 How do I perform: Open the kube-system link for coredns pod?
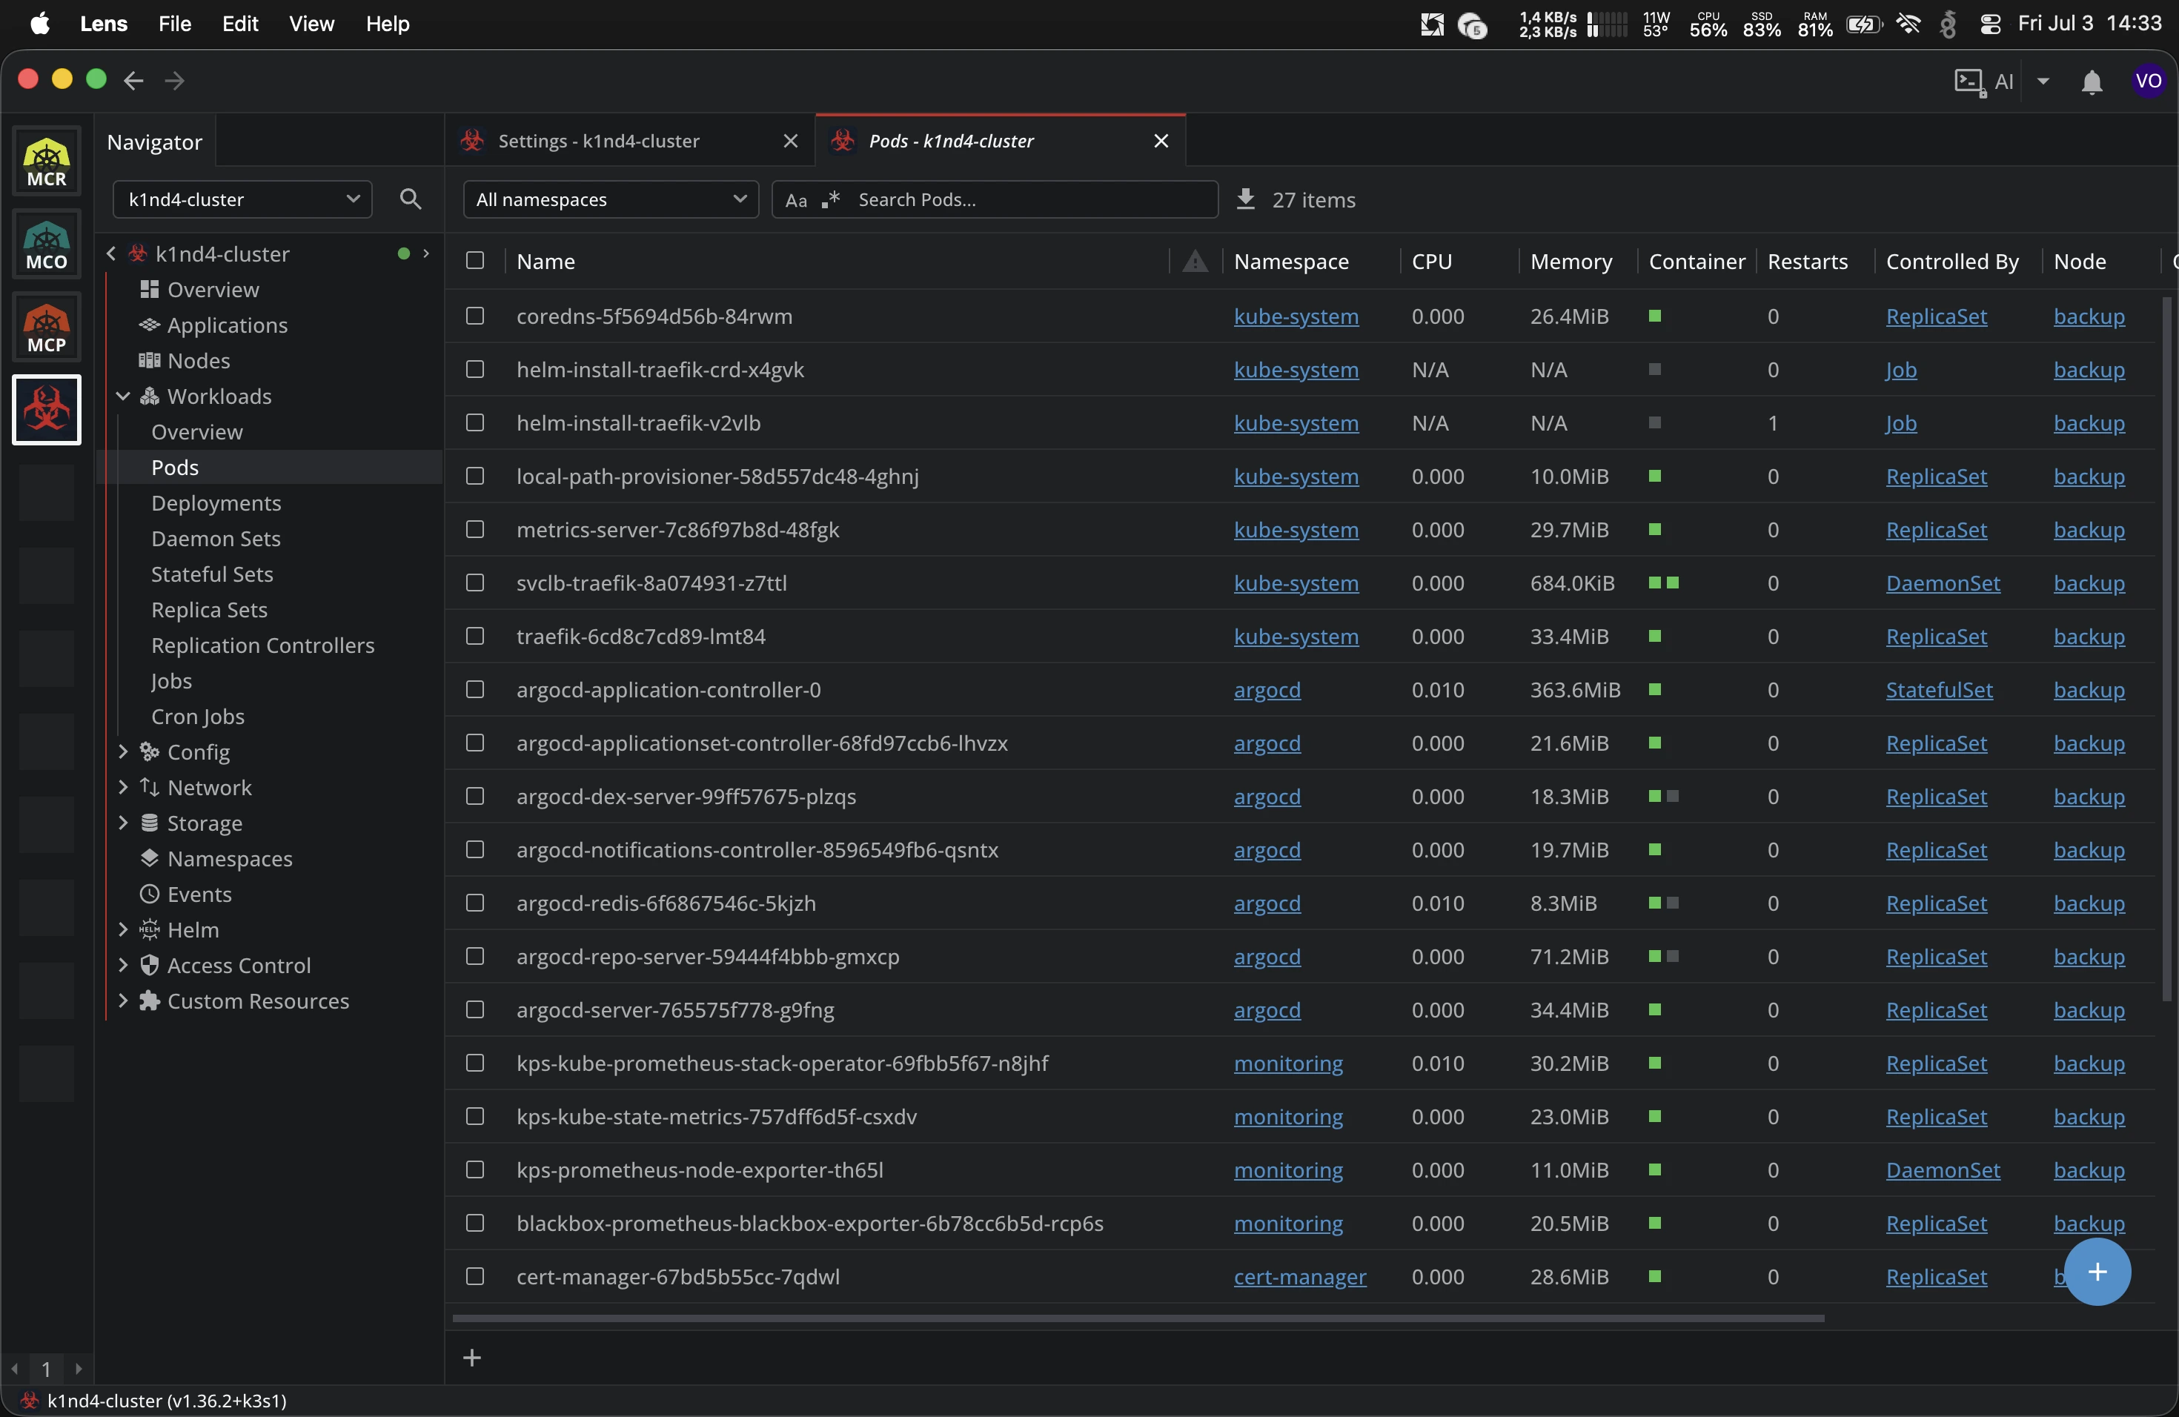click(1296, 316)
